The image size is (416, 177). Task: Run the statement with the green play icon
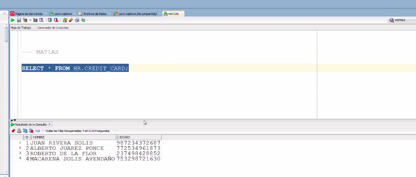[x=13, y=20]
